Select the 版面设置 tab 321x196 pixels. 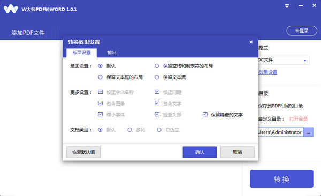[81, 53]
